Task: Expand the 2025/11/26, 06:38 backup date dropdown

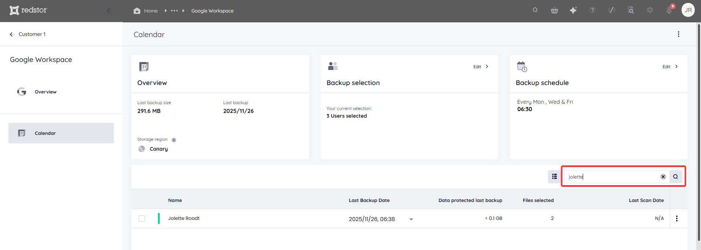Action: click(411, 219)
